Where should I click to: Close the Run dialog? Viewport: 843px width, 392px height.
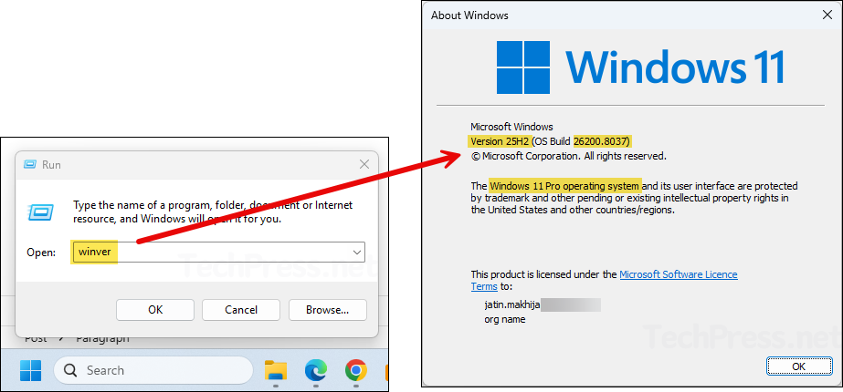pyautogui.click(x=364, y=164)
